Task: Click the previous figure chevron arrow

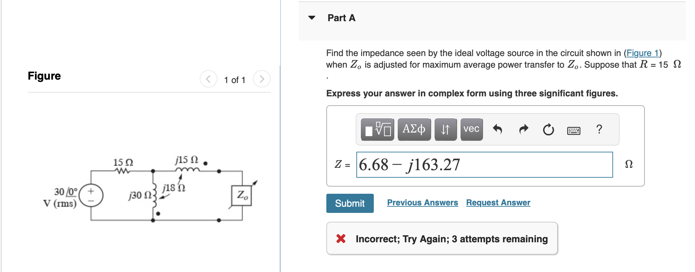Action: click(x=208, y=79)
